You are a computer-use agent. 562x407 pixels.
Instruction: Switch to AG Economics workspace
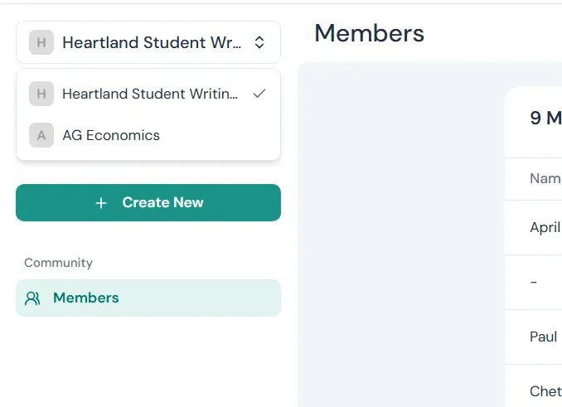(111, 135)
